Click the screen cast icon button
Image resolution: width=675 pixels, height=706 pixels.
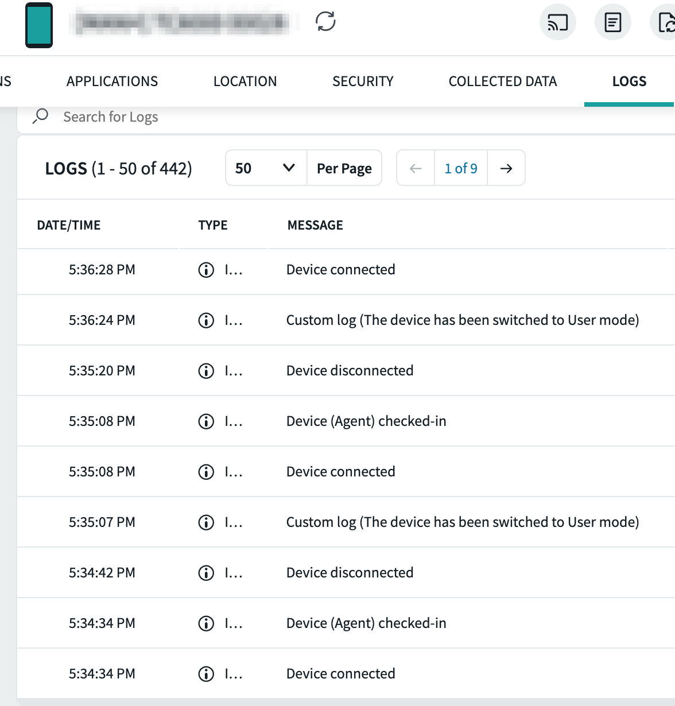click(557, 22)
